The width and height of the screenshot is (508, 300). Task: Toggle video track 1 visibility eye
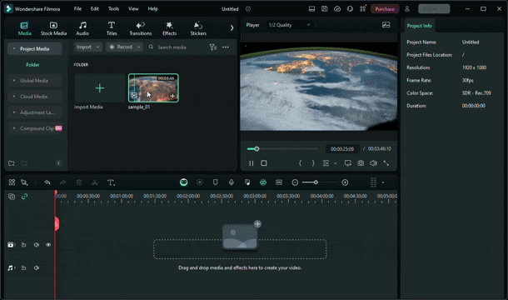[48, 245]
